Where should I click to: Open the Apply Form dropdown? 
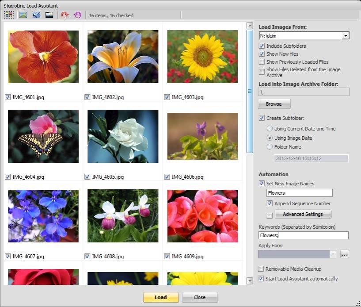click(333, 254)
